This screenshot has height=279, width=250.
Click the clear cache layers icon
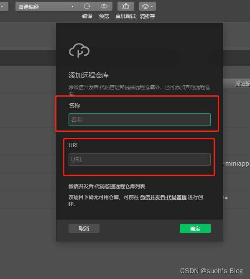(x=145, y=7)
